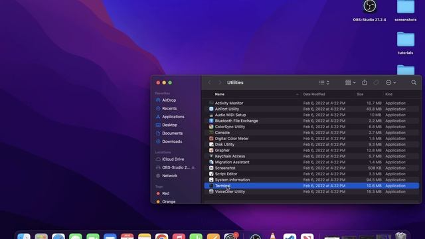Open the Activity Monitor application icon

[x=211, y=103]
